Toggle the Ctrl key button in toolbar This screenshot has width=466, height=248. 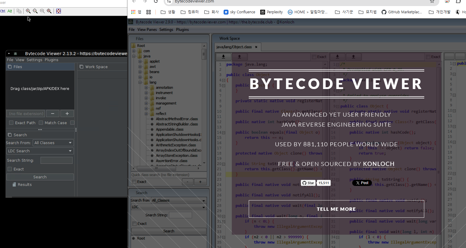pyautogui.click(x=3, y=11)
